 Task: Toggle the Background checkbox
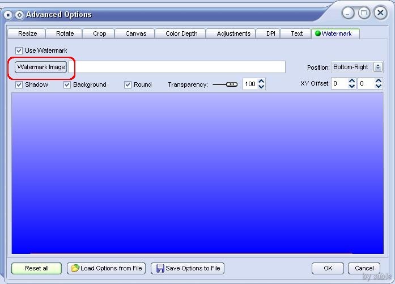(67, 84)
